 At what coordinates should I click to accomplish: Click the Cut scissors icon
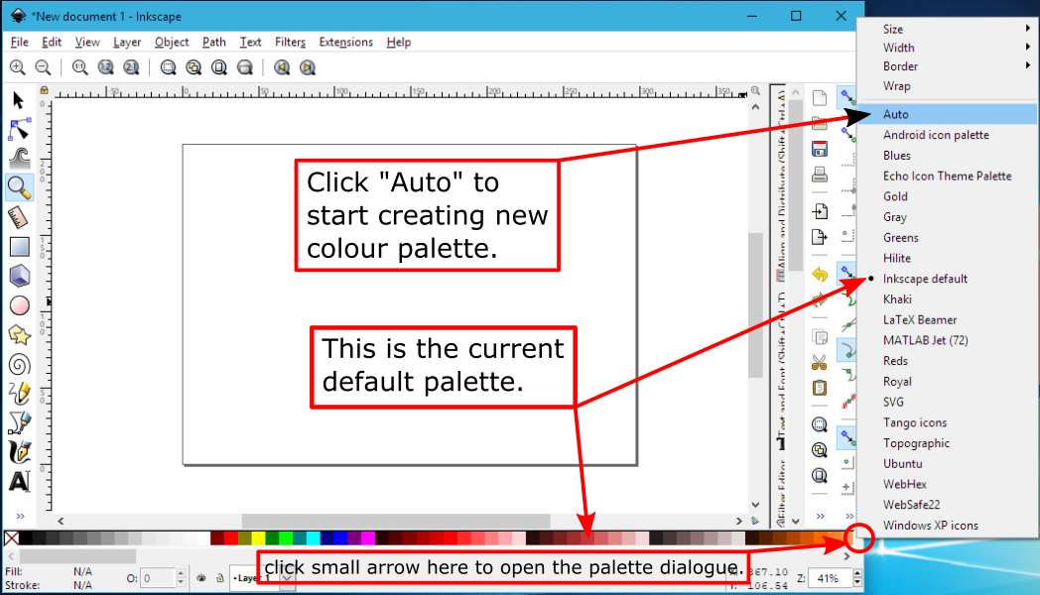pos(820,362)
